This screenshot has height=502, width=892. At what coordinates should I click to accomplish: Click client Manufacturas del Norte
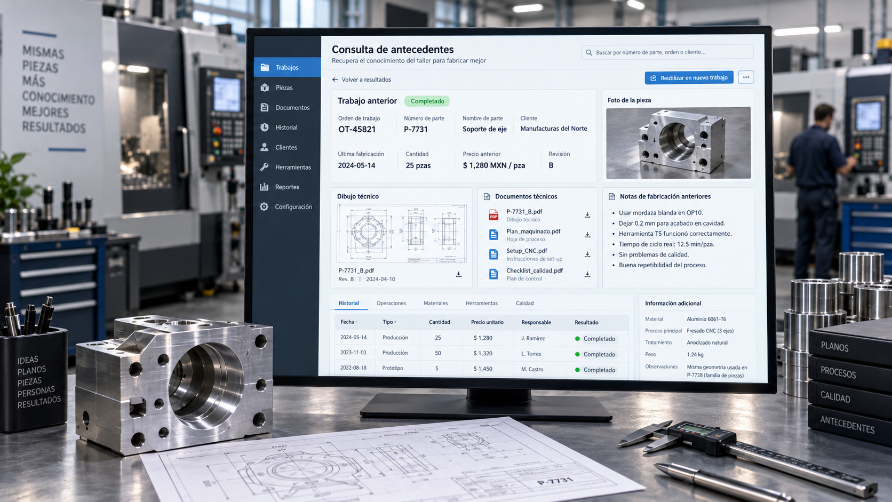pos(554,129)
